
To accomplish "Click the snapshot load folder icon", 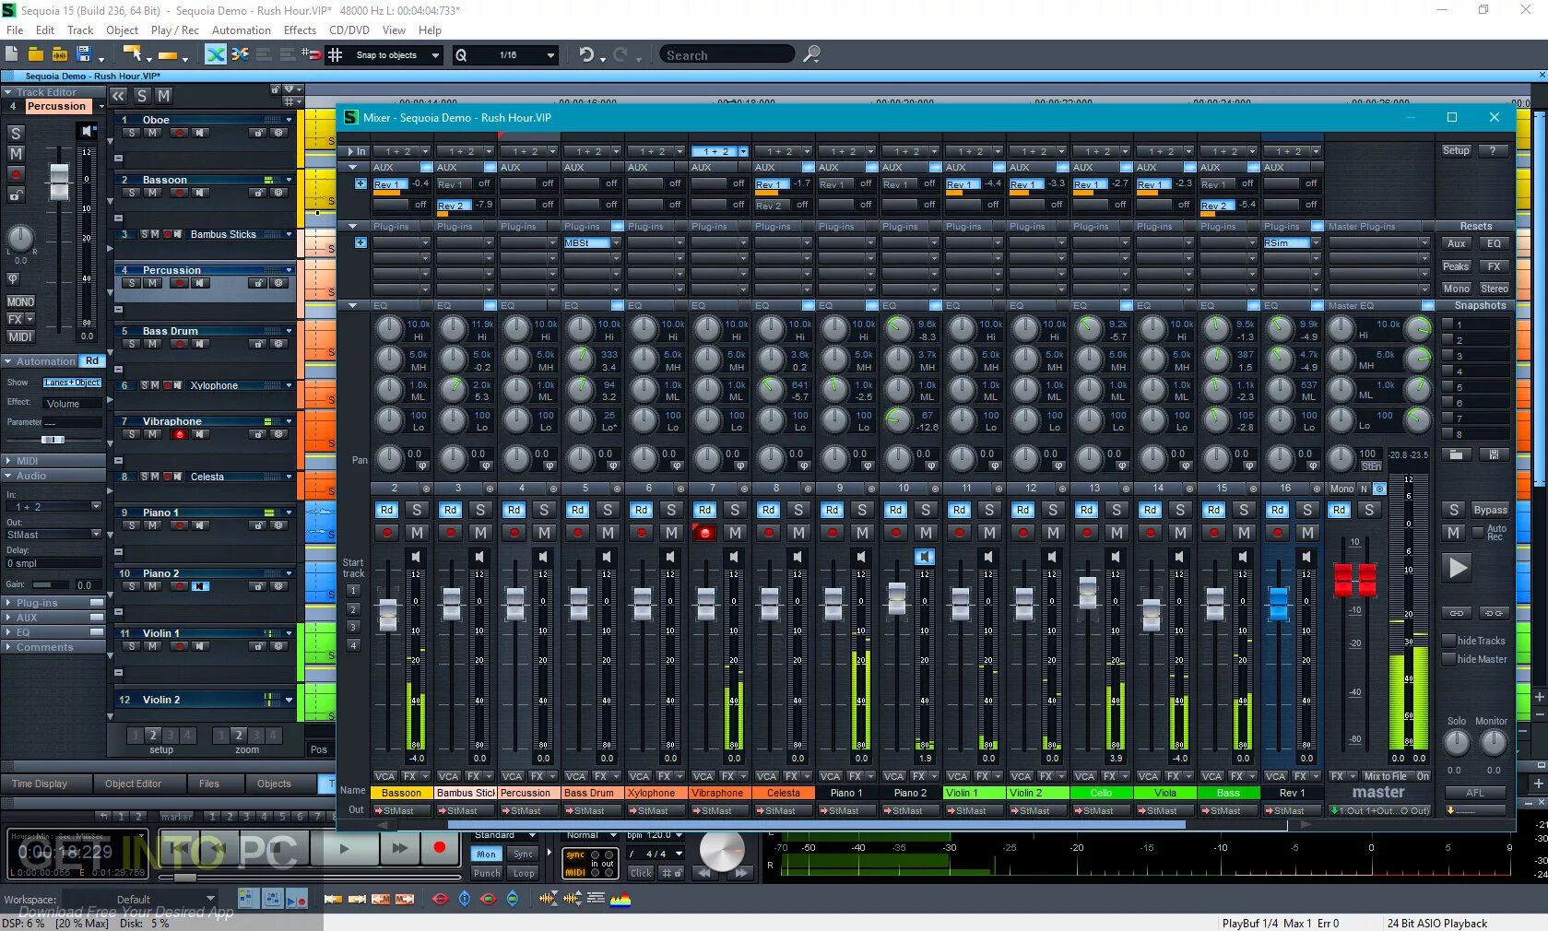I will coord(1456,454).
